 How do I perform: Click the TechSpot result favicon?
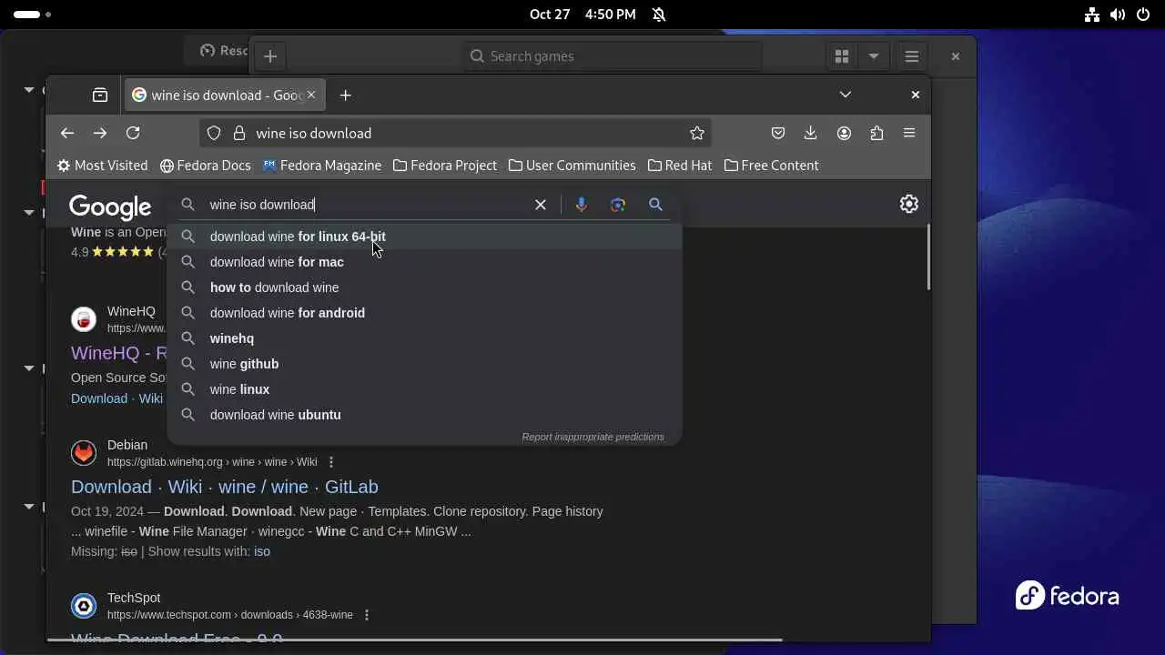coord(84,606)
